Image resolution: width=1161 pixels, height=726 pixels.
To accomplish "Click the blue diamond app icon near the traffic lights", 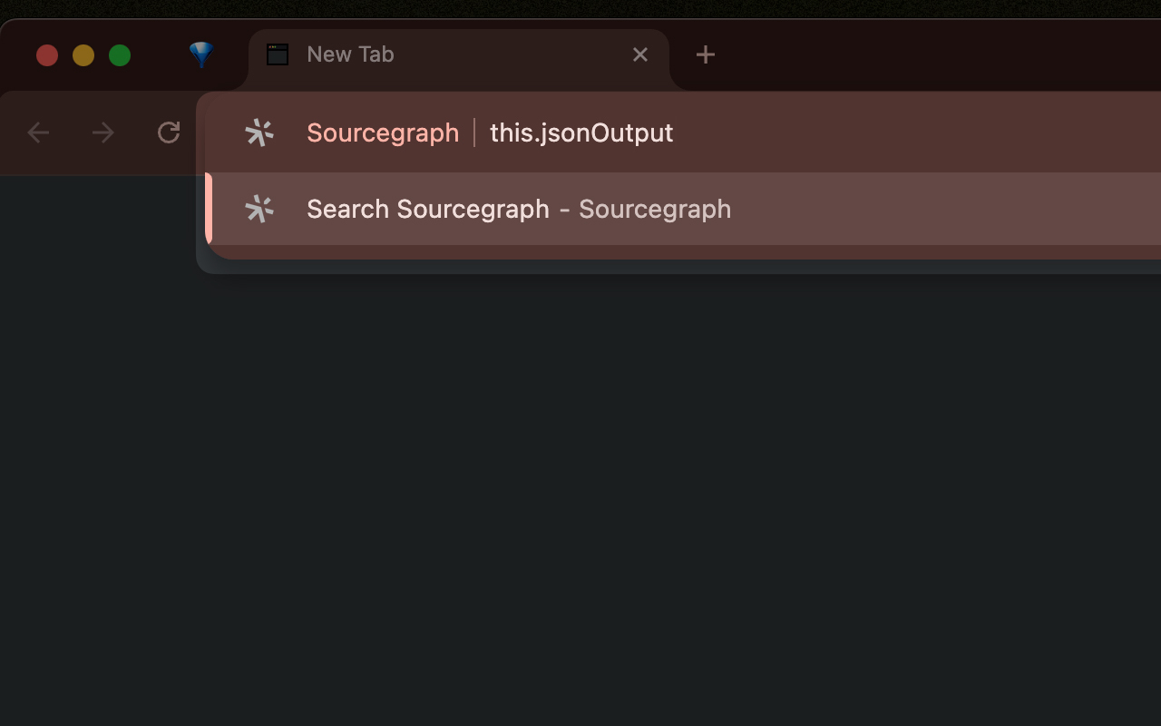I will 200,54.
